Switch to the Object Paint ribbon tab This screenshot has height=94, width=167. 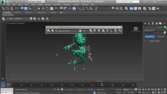pos(41,13)
